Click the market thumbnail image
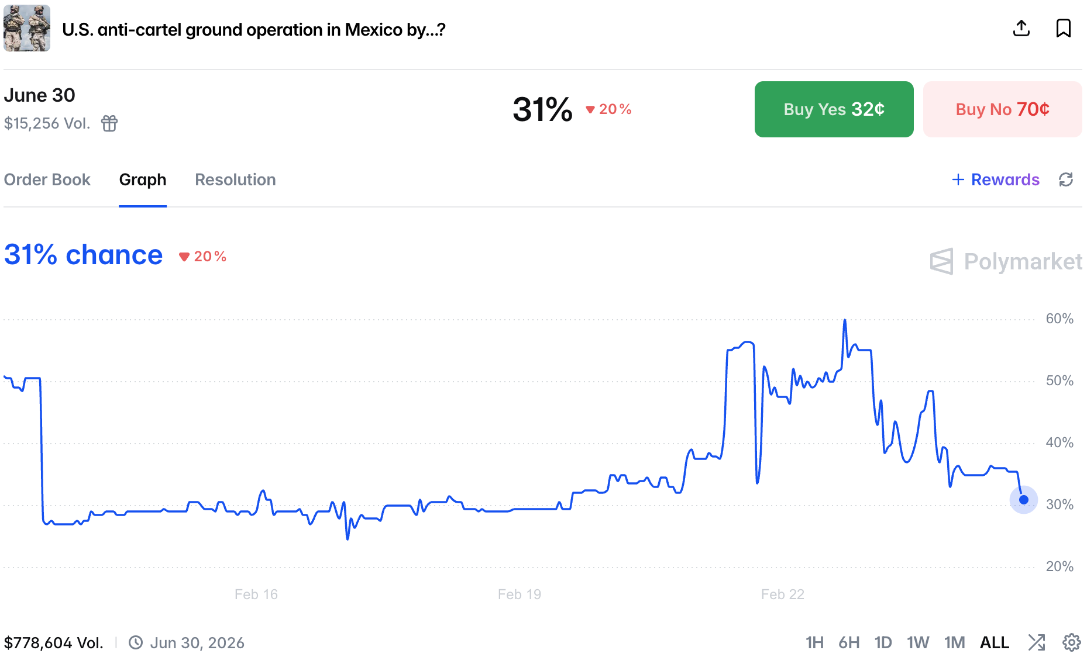The width and height of the screenshot is (1087, 657). click(x=27, y=28)
